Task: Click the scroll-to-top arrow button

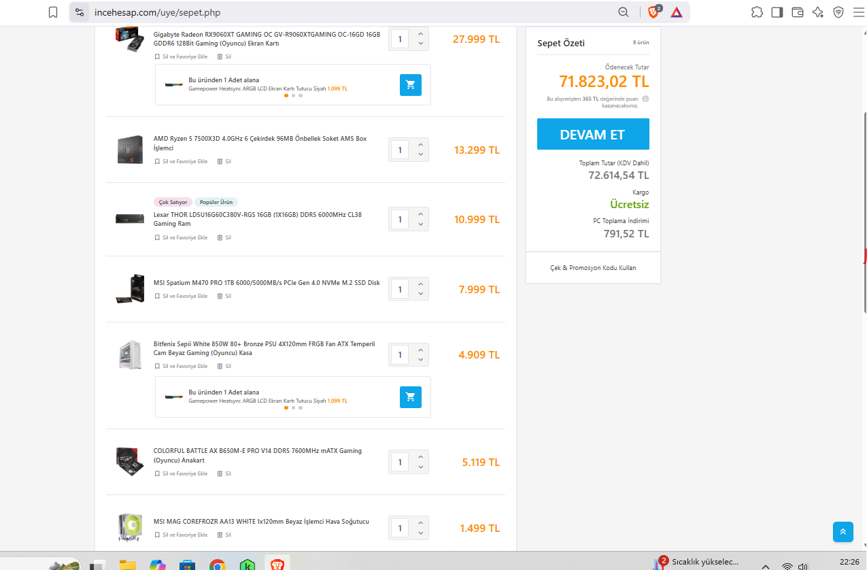Action: 843,532
